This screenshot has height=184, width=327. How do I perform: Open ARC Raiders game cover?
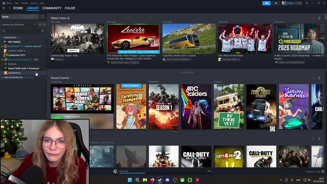[x=196, y=107]
